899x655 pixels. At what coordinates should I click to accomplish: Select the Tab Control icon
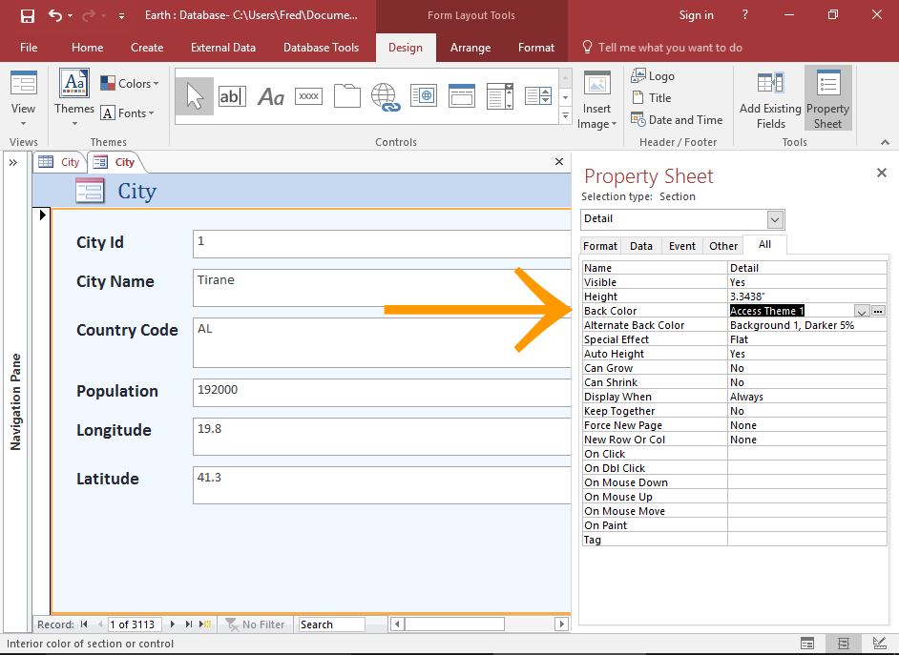click(x=347, y=95)
